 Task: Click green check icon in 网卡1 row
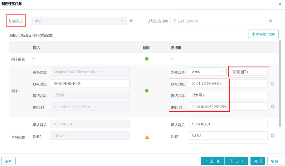click(x=147, y=91)
